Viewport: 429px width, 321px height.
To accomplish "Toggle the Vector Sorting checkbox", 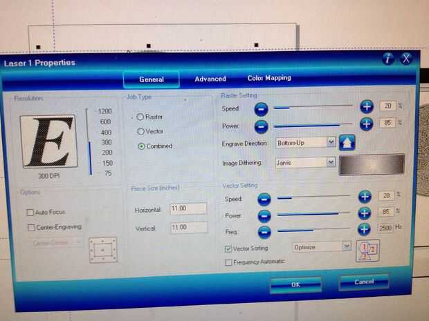I will pos(228,249).
